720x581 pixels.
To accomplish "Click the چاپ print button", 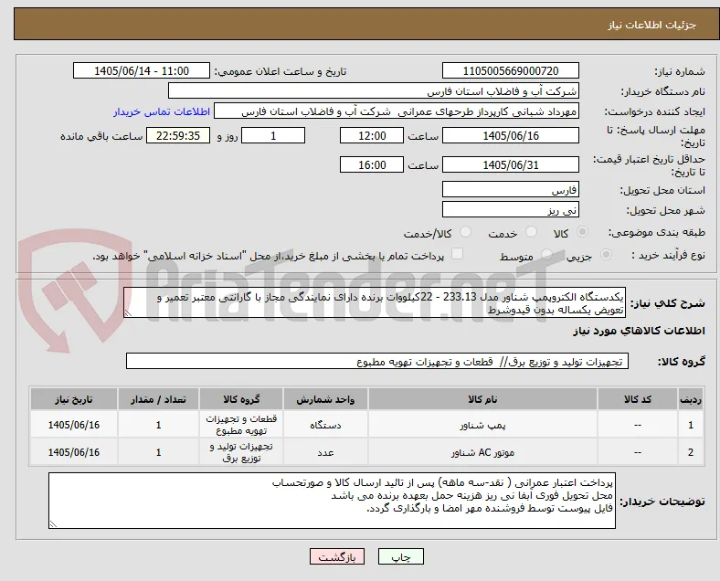I will coord(401,556).
